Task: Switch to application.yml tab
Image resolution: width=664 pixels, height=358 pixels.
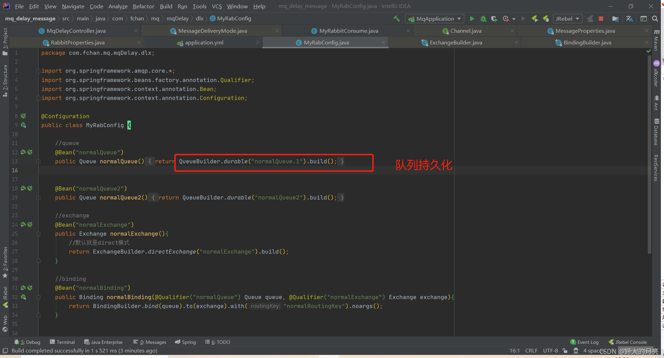Action: pos(204,42)
